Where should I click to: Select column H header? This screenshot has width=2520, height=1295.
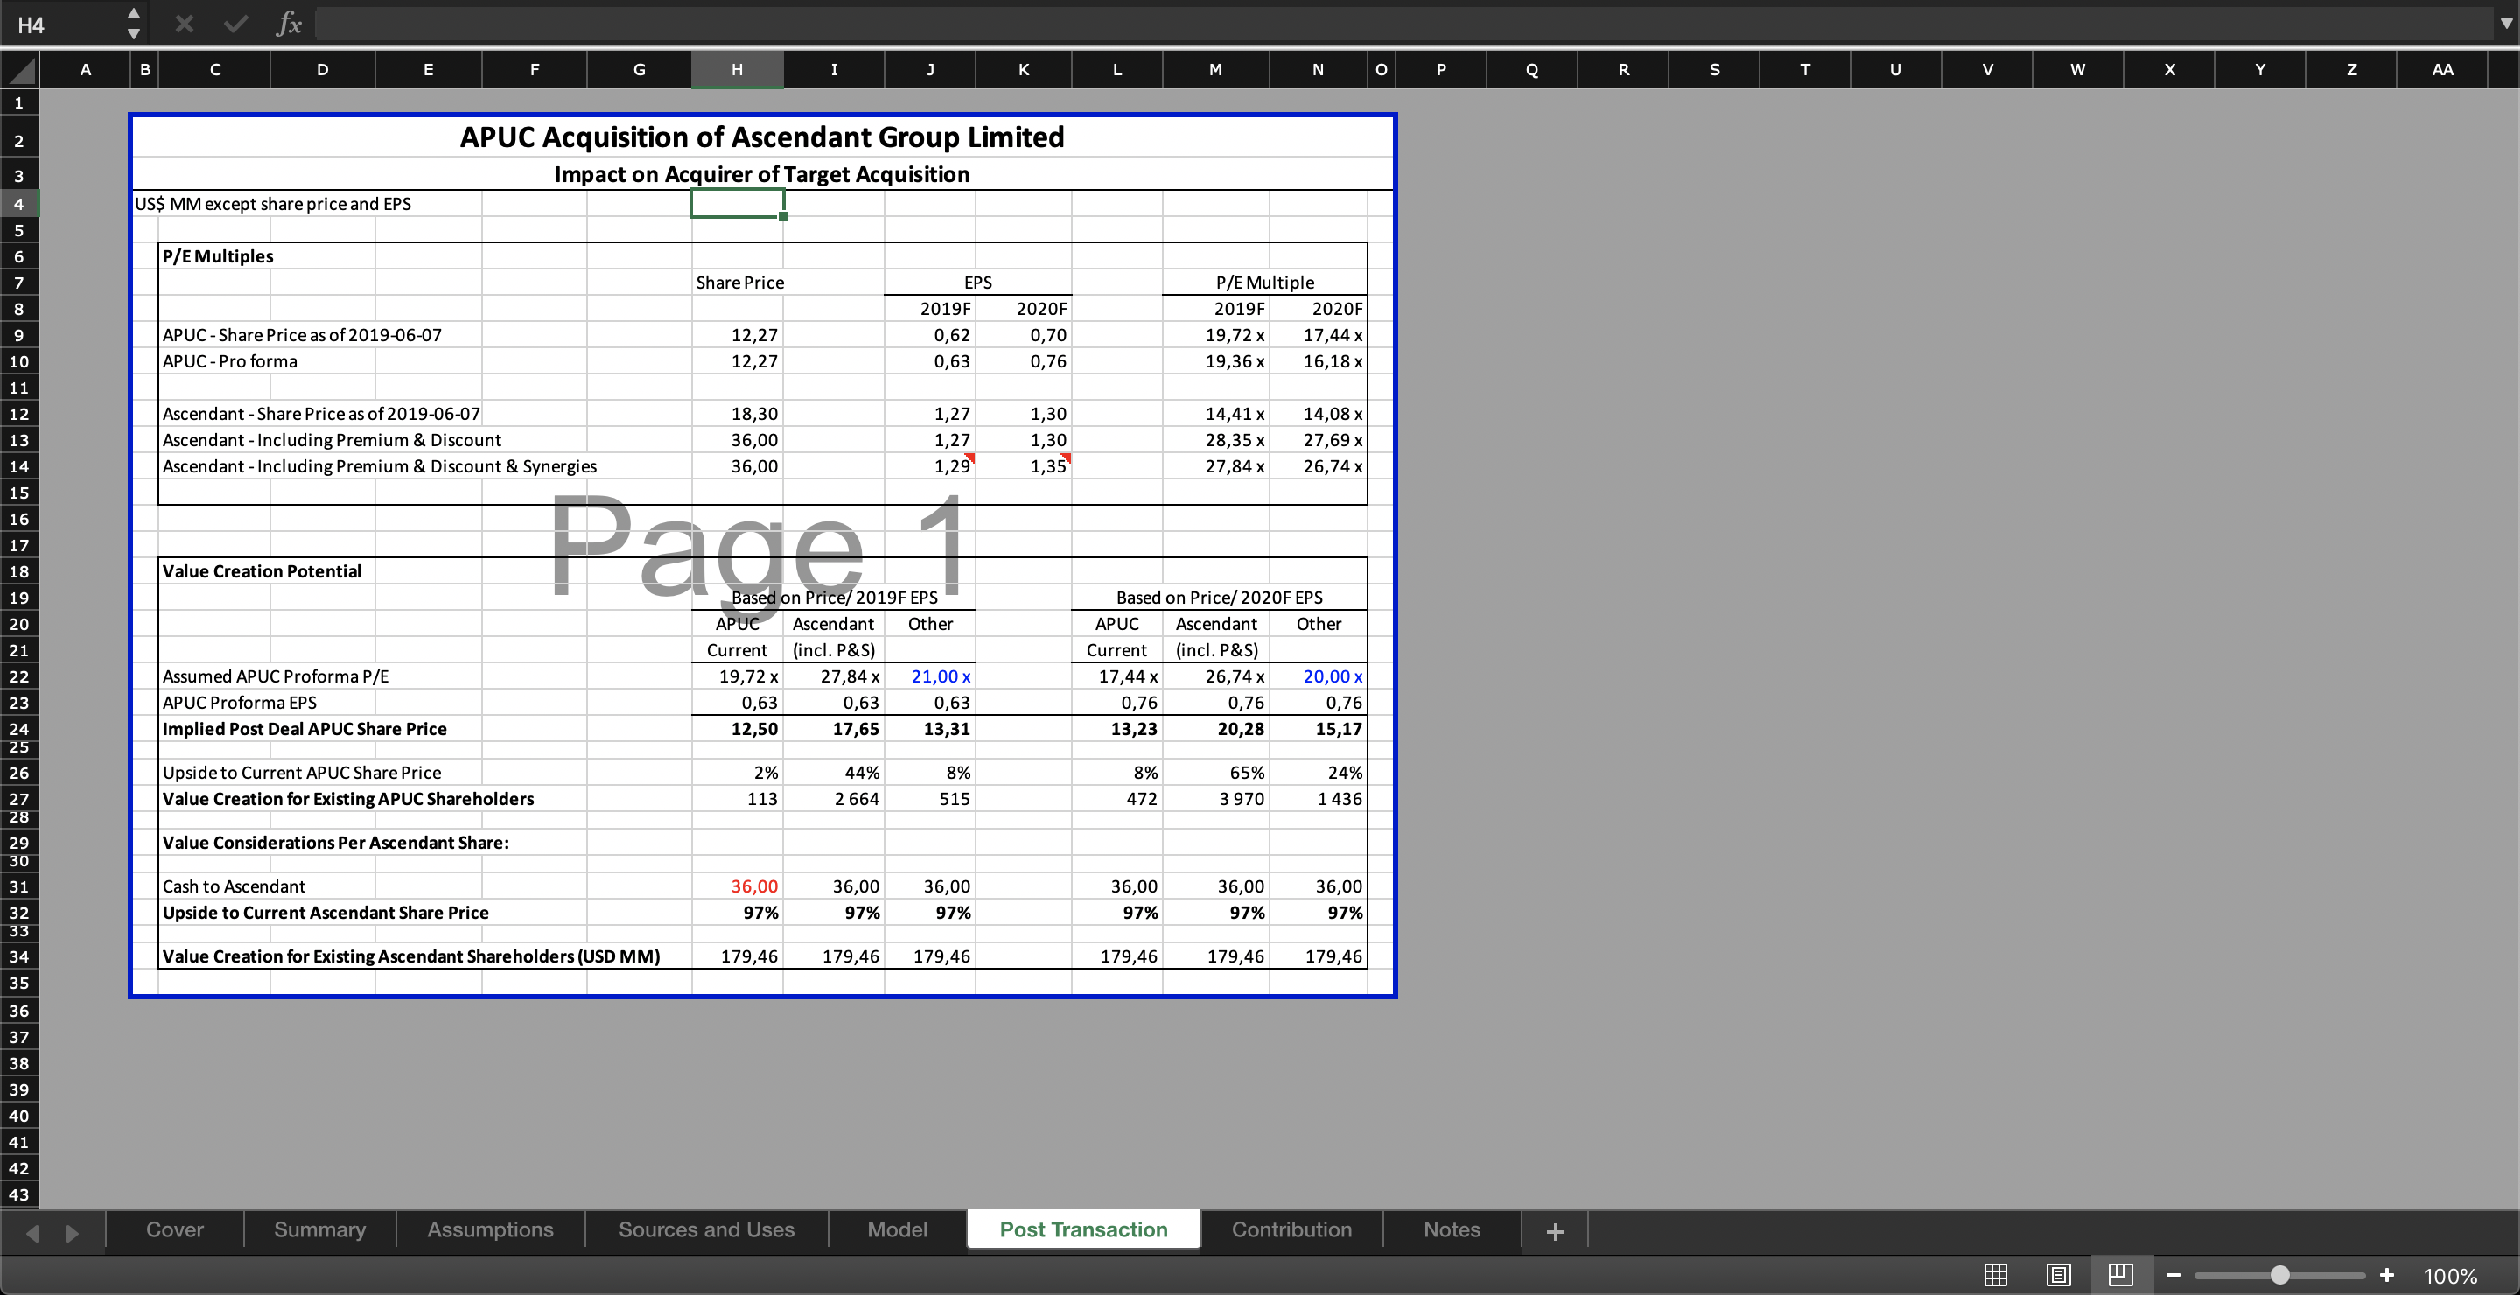(x=737, y=69)
